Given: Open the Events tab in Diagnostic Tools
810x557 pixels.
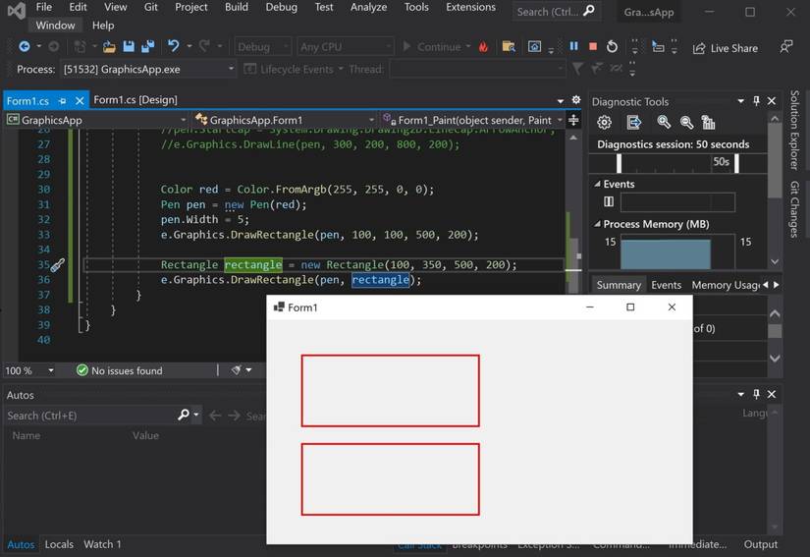Looking at the screenshot, I should point(666,285).
